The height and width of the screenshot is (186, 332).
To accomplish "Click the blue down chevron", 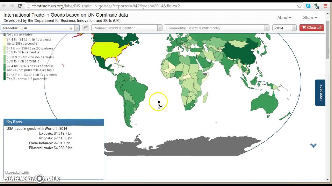I will pyautogui.click(x=313, y=145).
